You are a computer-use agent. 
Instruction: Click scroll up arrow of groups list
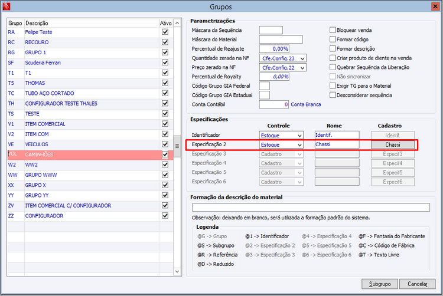[x=177, y=23]
